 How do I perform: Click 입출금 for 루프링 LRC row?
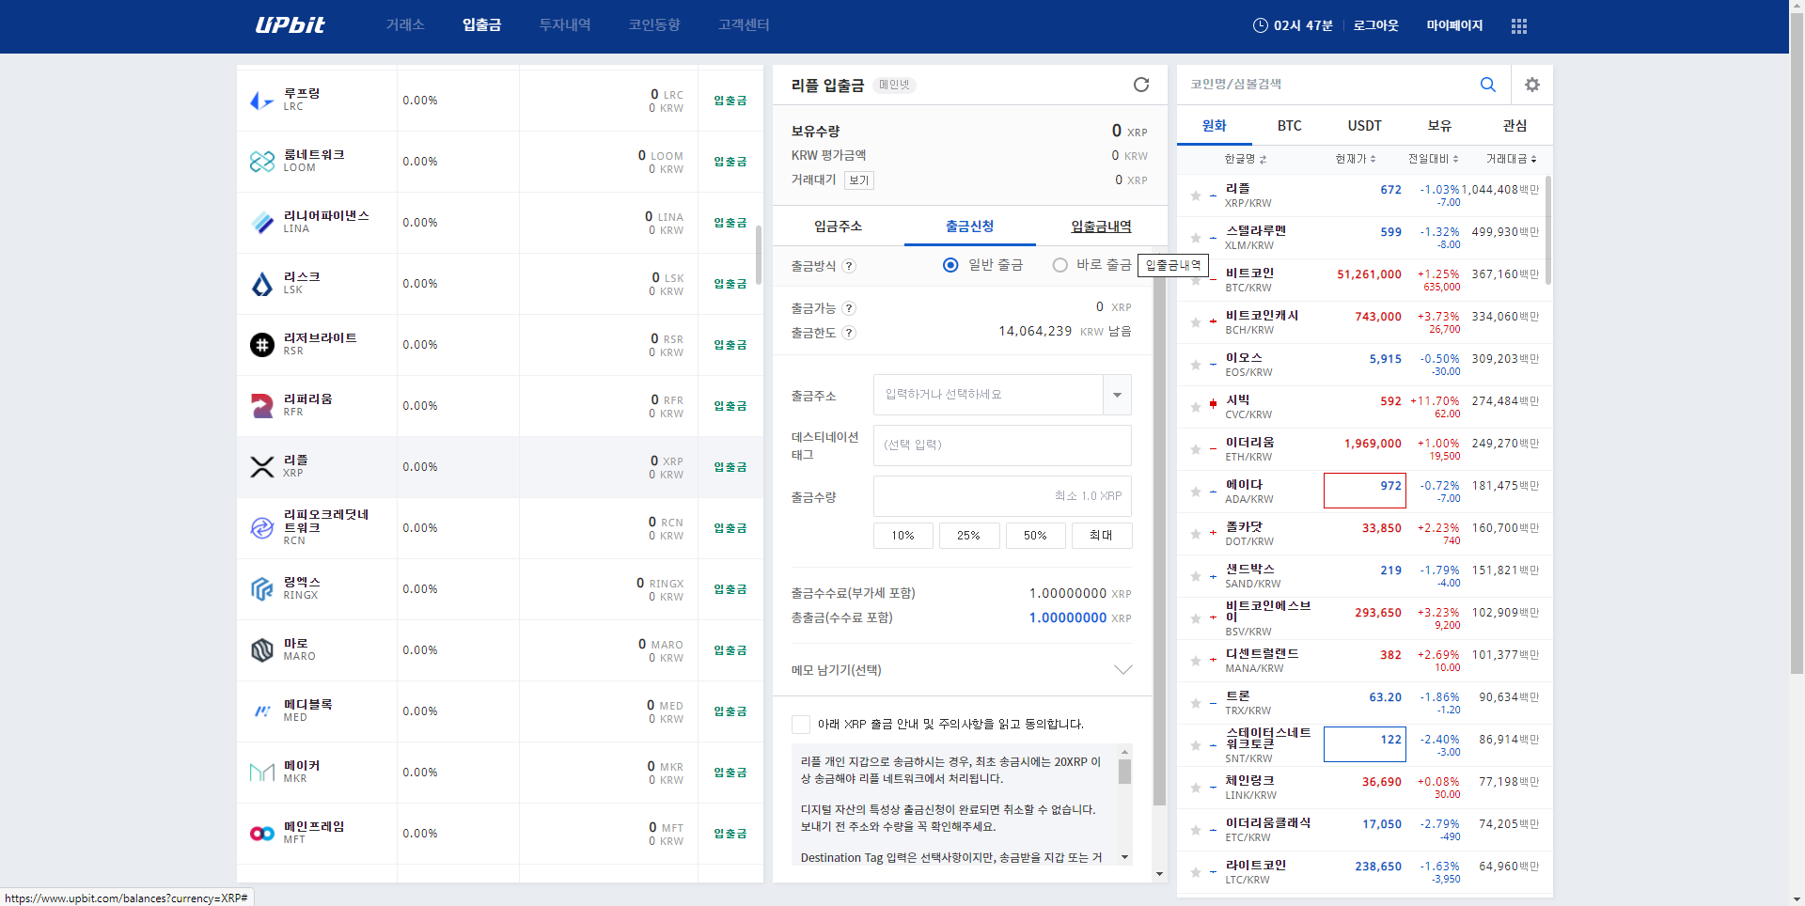(x=730, y=101)
